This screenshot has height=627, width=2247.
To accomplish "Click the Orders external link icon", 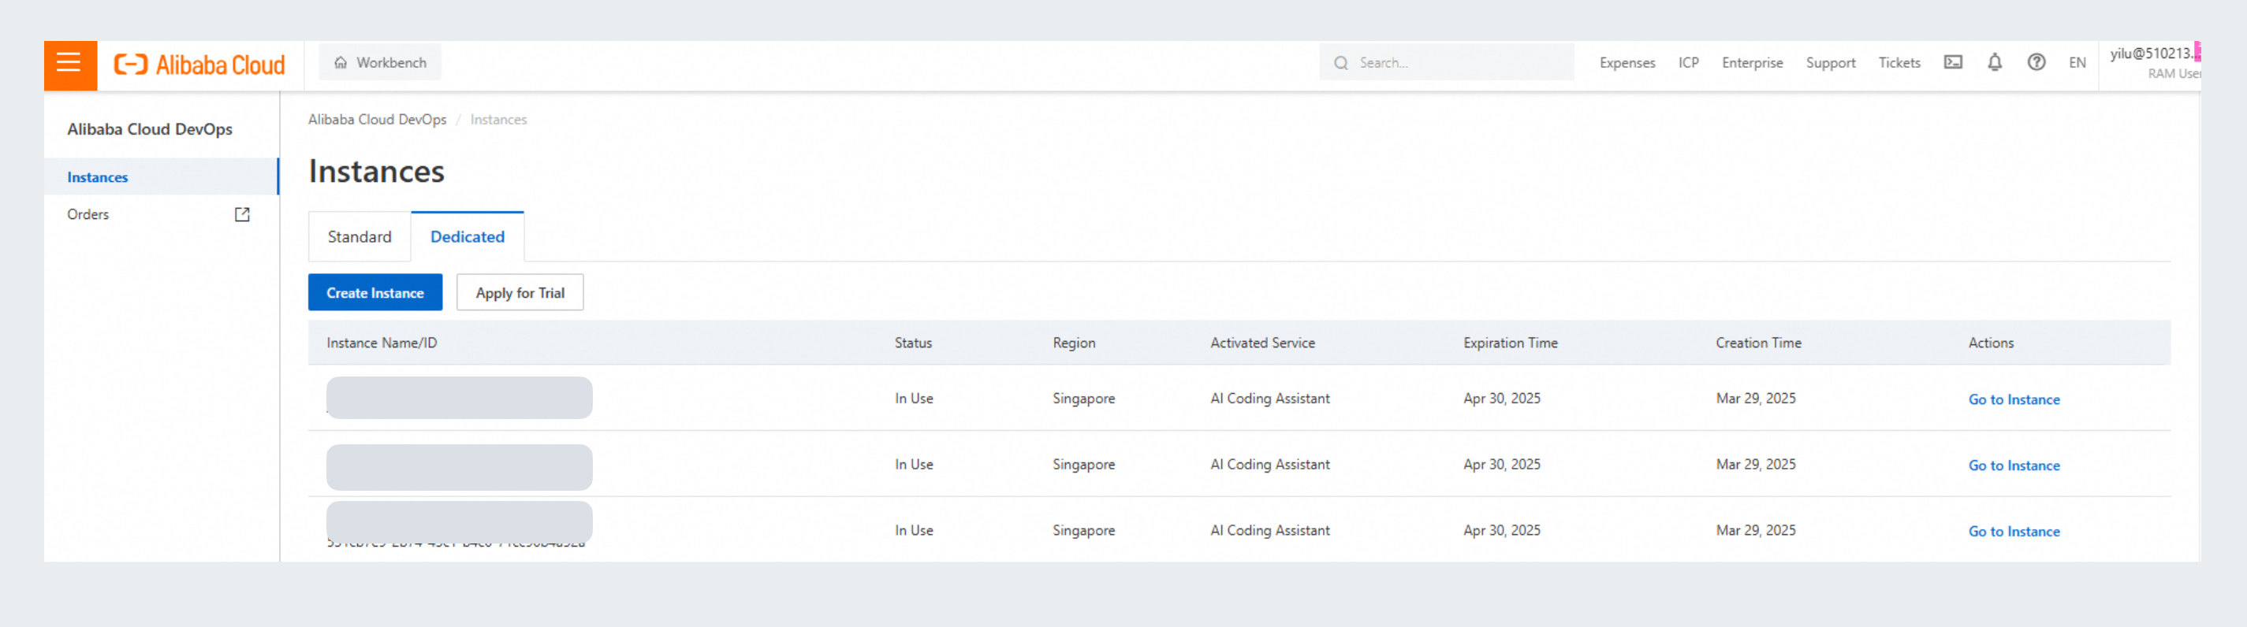I will (x=243, y=214).
